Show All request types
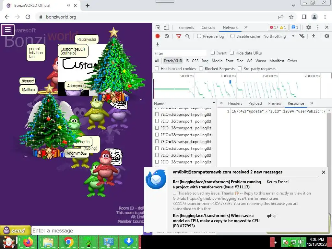332x249 pixels. tap(157, 61)
